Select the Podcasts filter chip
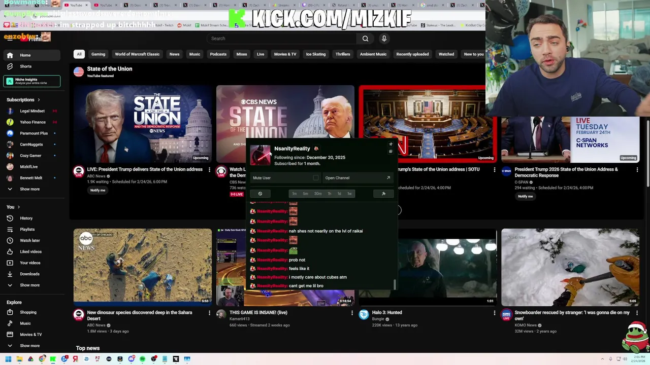 [x=218, y=54]
